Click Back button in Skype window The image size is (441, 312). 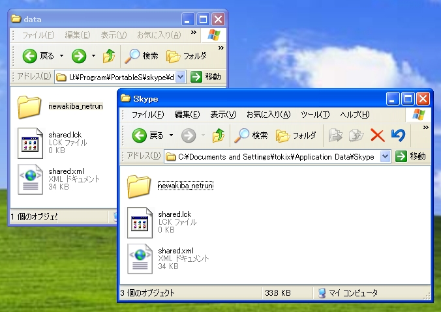pos(147,135)
